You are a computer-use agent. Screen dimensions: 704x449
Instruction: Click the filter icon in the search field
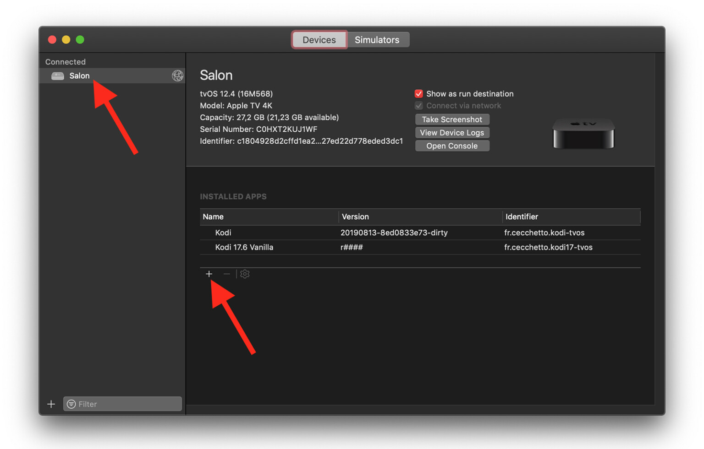click(x=71, y=404)
